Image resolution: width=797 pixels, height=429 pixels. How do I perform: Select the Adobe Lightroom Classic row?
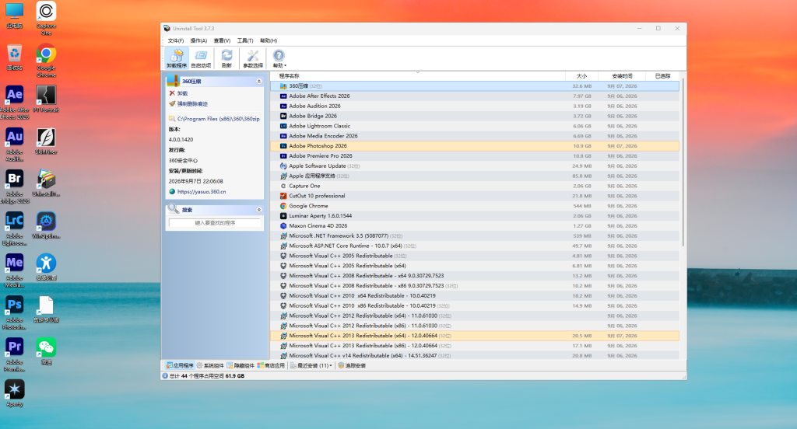pyautogui.click(x=475, y=126)
